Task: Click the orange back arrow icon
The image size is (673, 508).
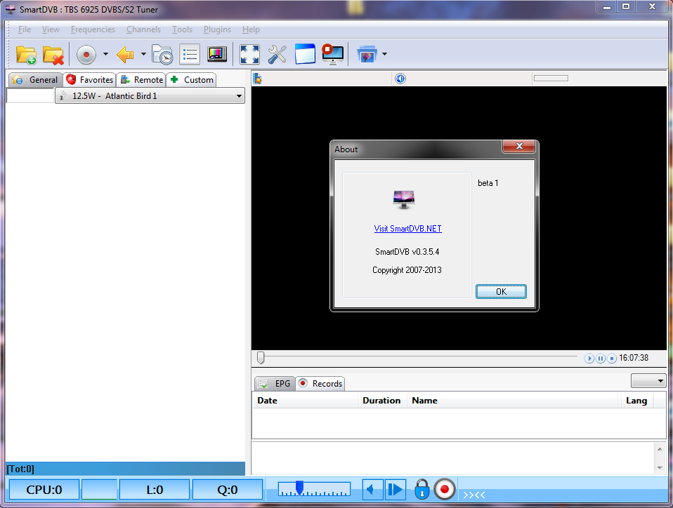Action: 125,55
